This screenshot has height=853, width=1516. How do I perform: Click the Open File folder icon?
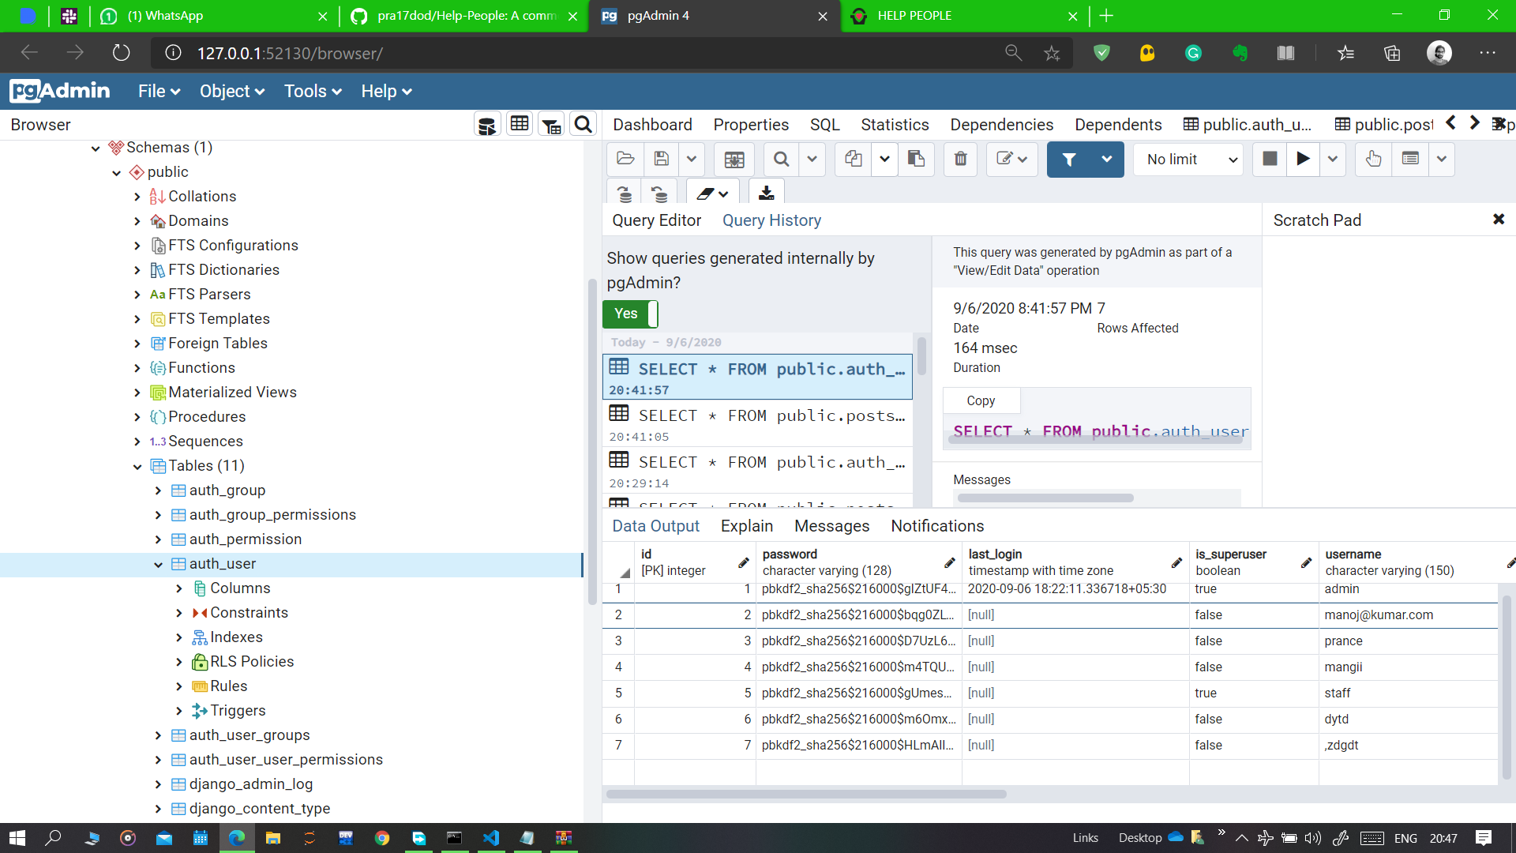(625, 160)
